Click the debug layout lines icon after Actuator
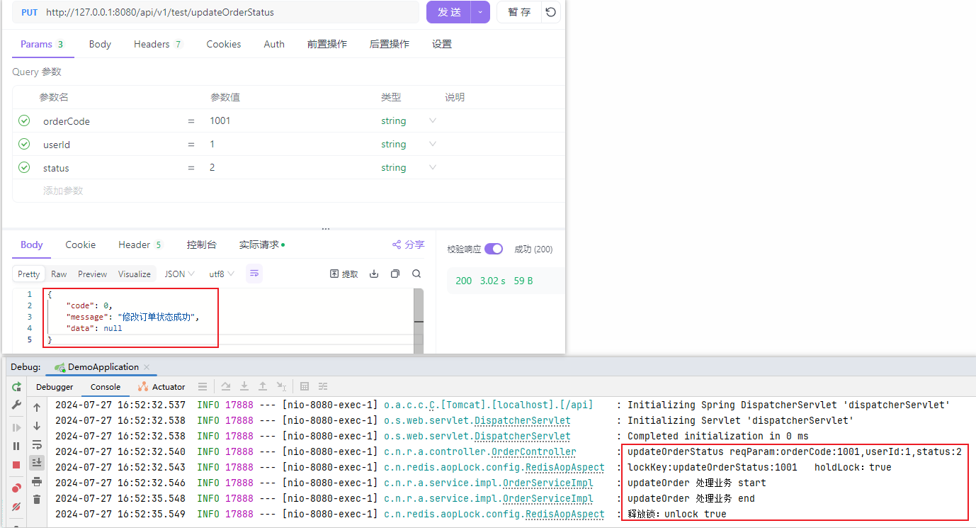This screenshot has height=528, width=976. coord(203,386)
